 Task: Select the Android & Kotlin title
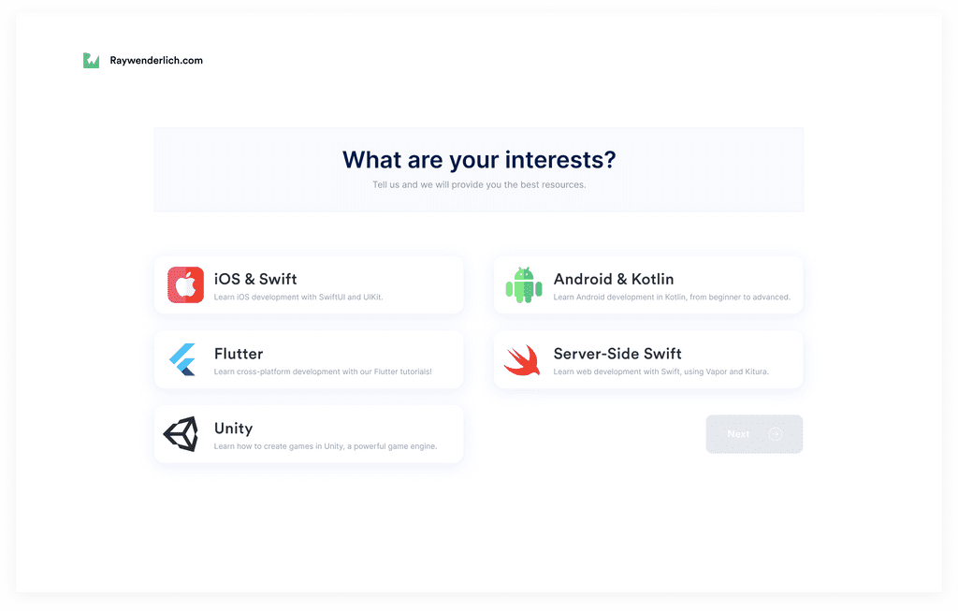point(613,279)
